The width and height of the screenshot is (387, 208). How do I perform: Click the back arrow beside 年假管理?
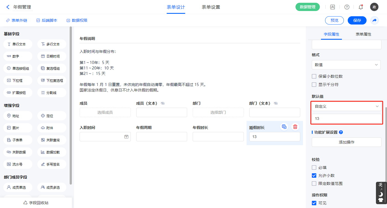click(x=8, y=7)
